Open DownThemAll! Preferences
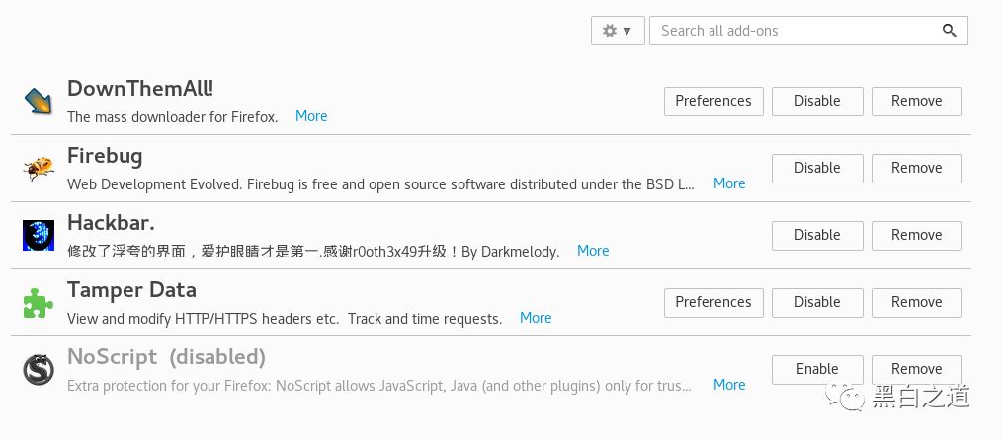This screenshot has height=440, width=1002. click(713, 101)
